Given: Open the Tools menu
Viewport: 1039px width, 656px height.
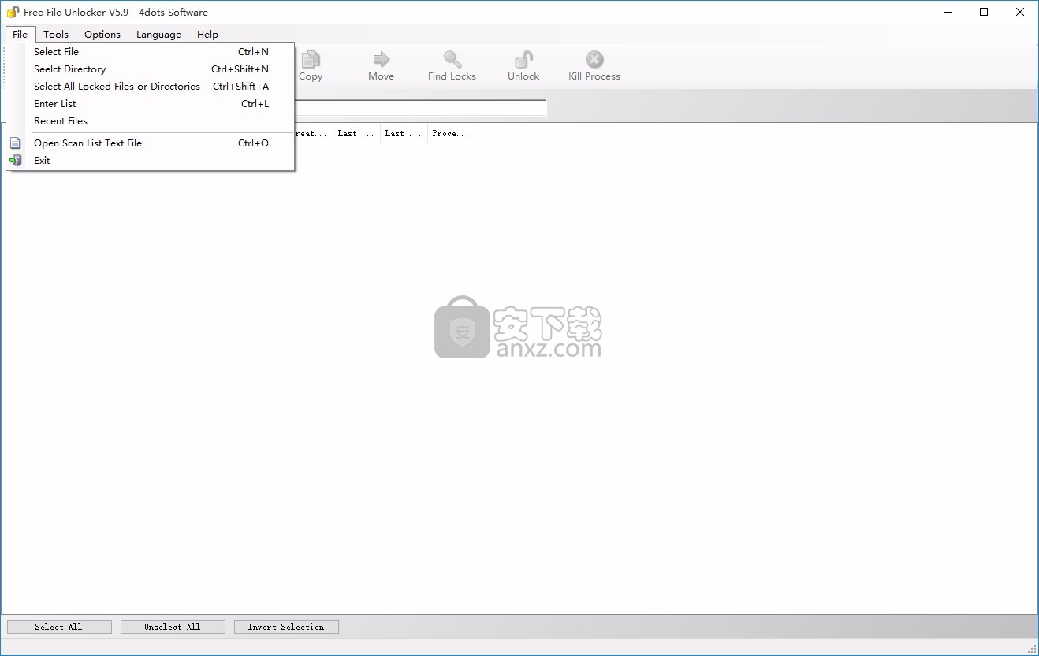Looking at the screenshot, I should click(x=56, y=34).
